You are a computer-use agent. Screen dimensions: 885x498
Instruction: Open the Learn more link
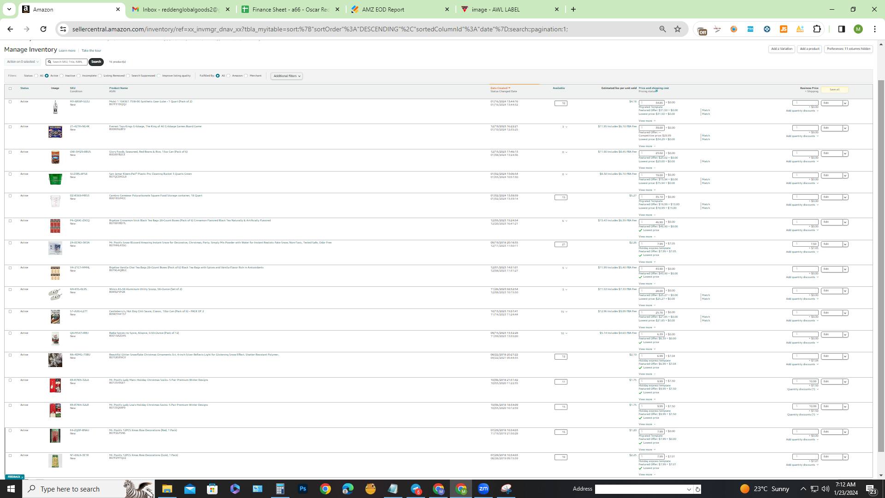coord(67,51)
